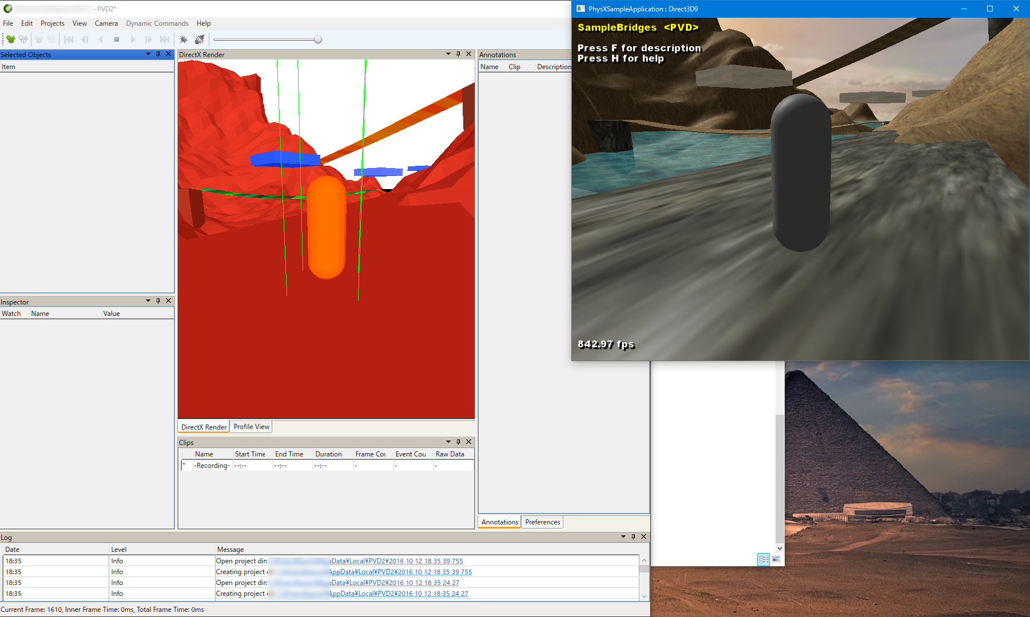The image size is (1030, 617).
Task: Click the play forward icon
Action: 133,39
